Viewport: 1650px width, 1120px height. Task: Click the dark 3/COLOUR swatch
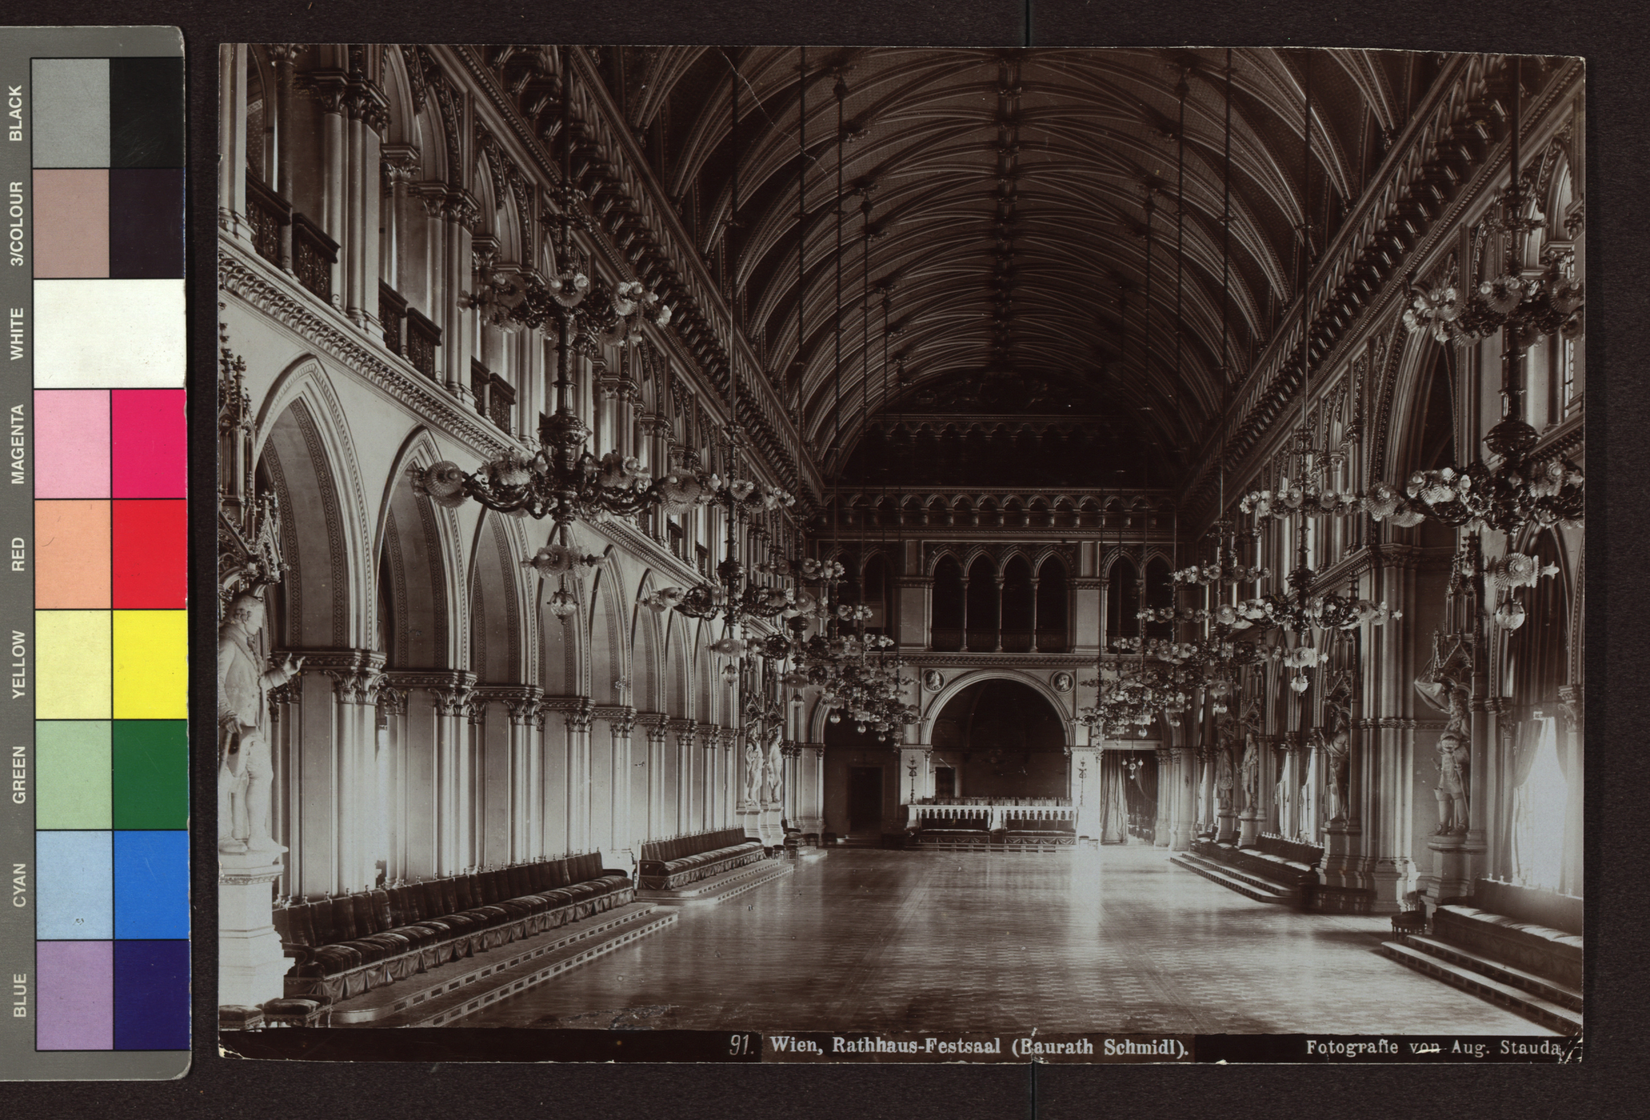point(147,223)
